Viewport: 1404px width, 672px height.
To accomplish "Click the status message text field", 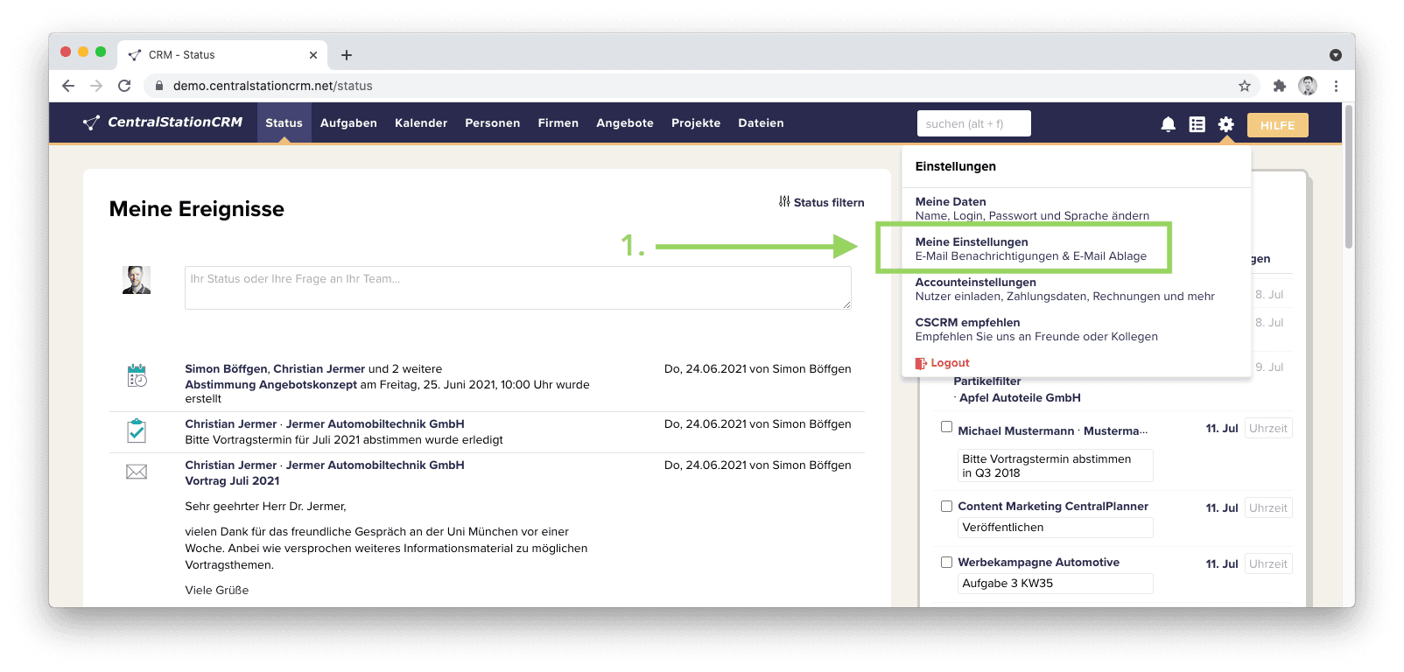I will point(517,288).
